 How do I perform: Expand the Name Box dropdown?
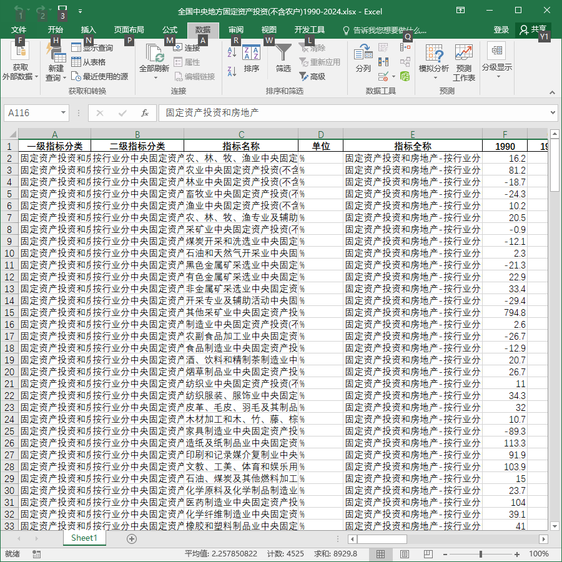click(63, 113)
